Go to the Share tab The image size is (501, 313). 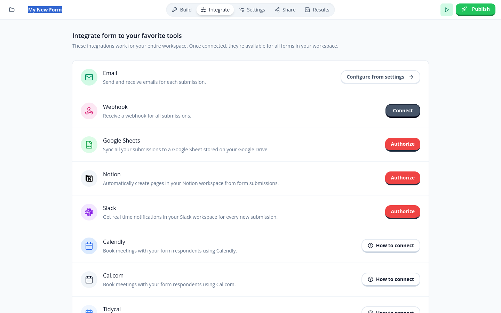(x=285, y=10)
